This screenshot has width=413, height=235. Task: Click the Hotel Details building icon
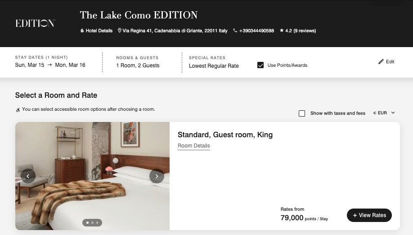pyautogui.click(x=82, y=31)
